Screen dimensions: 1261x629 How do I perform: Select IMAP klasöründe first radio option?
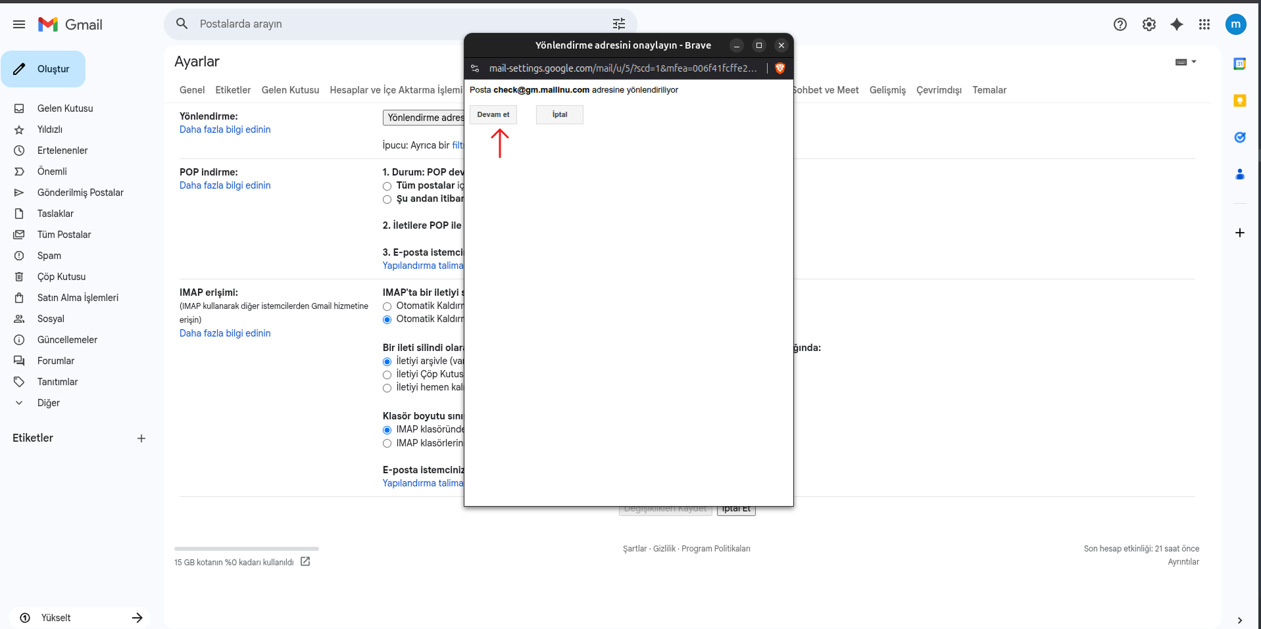point(387,430)
